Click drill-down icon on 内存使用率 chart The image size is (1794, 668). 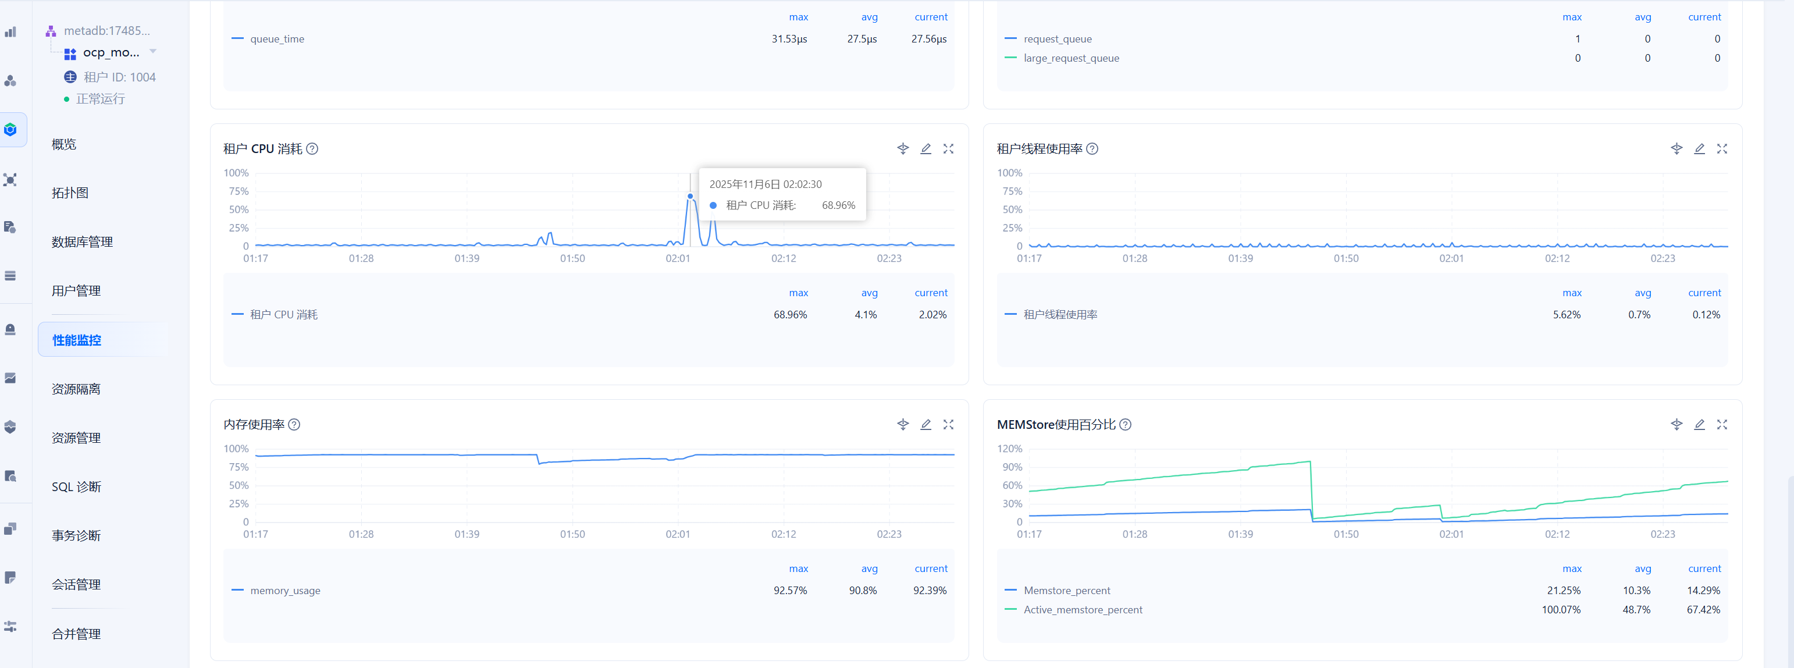[x=903, y=425]
